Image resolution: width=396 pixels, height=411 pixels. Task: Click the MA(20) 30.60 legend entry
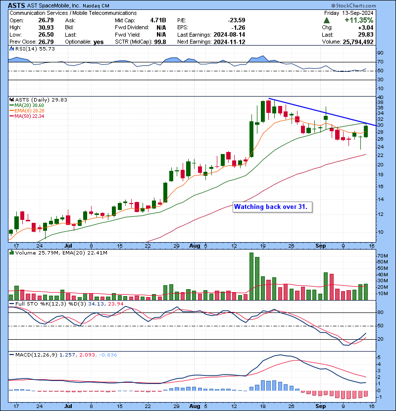click(x=27, y=105)
